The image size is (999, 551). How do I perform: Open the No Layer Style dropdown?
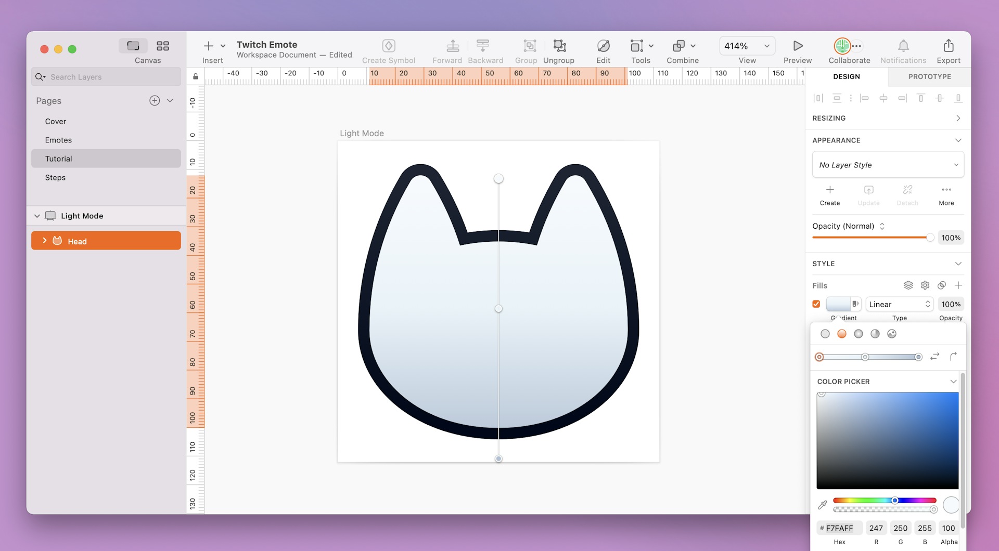pyautogui.click(x=888, y=164)
